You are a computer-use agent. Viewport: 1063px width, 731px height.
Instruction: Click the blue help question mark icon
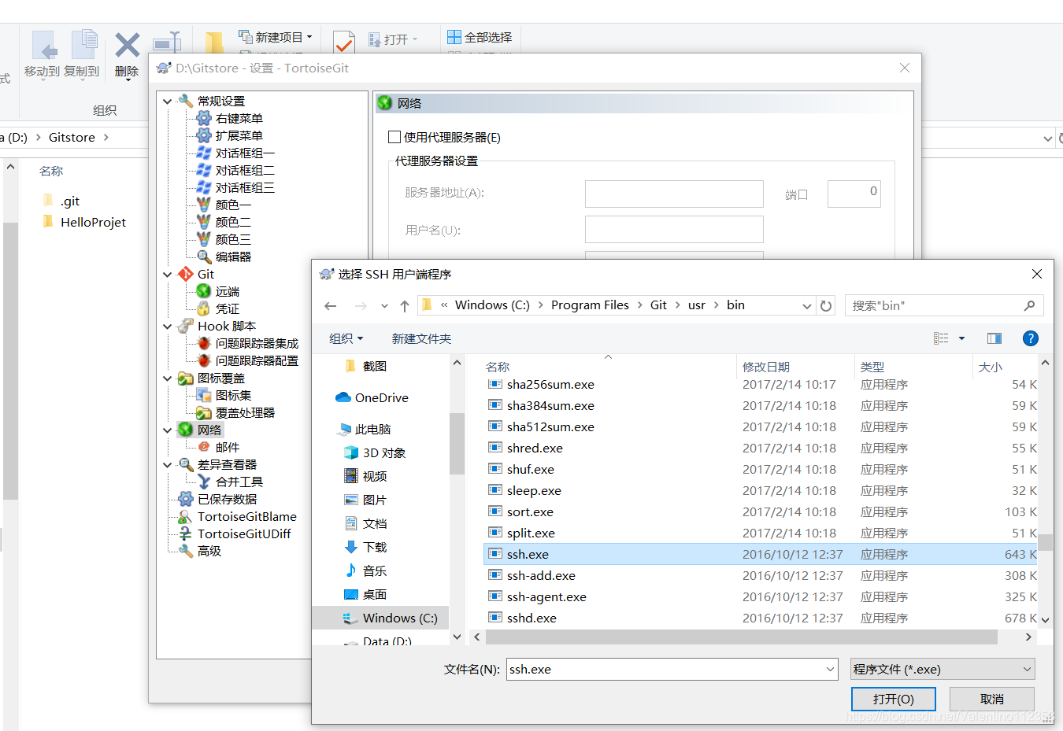1030,338
